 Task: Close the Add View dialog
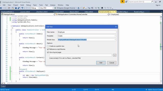pos(116,27)
